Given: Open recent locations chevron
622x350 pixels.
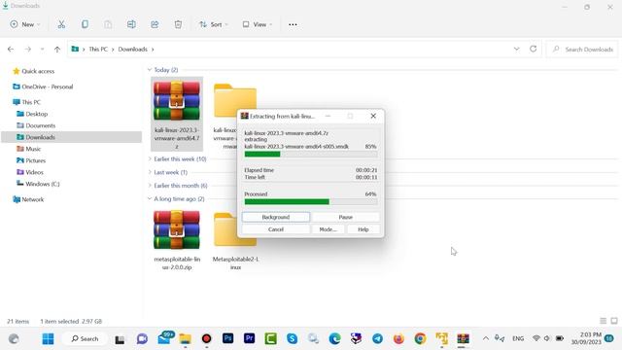Looking at the screenshot, I should pos(42,50).
